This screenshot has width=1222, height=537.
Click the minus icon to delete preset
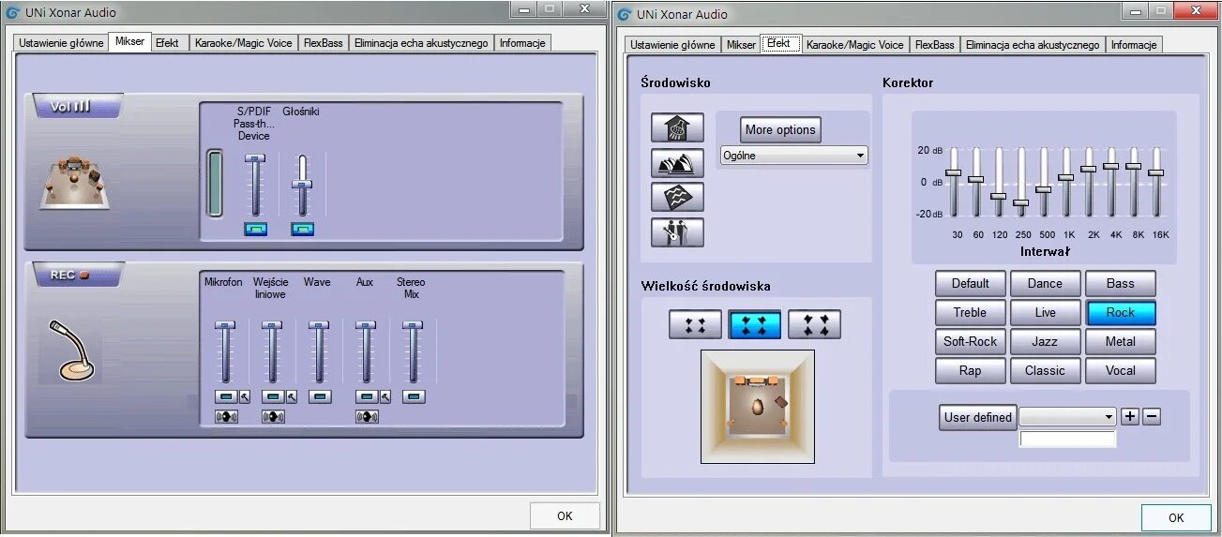1152,416
